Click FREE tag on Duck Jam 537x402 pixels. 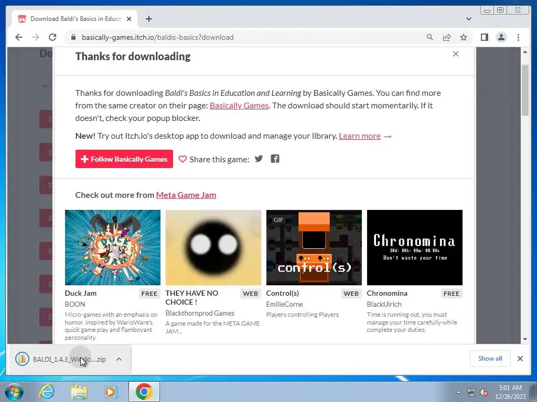coord(149,294)
